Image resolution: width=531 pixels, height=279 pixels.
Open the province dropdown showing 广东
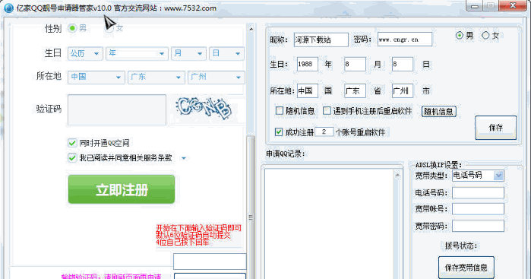[156, 78]
